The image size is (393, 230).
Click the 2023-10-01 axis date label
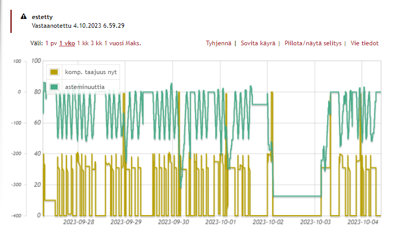tap(220, 222)
